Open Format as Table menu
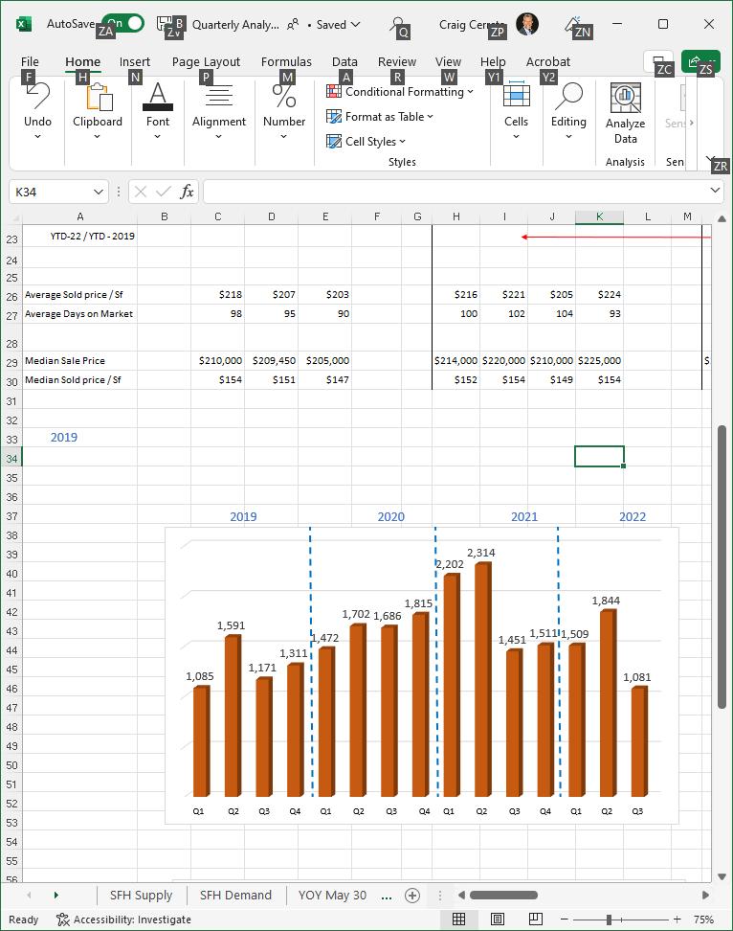This screenshot has height=931, width=733. point(380,117)
